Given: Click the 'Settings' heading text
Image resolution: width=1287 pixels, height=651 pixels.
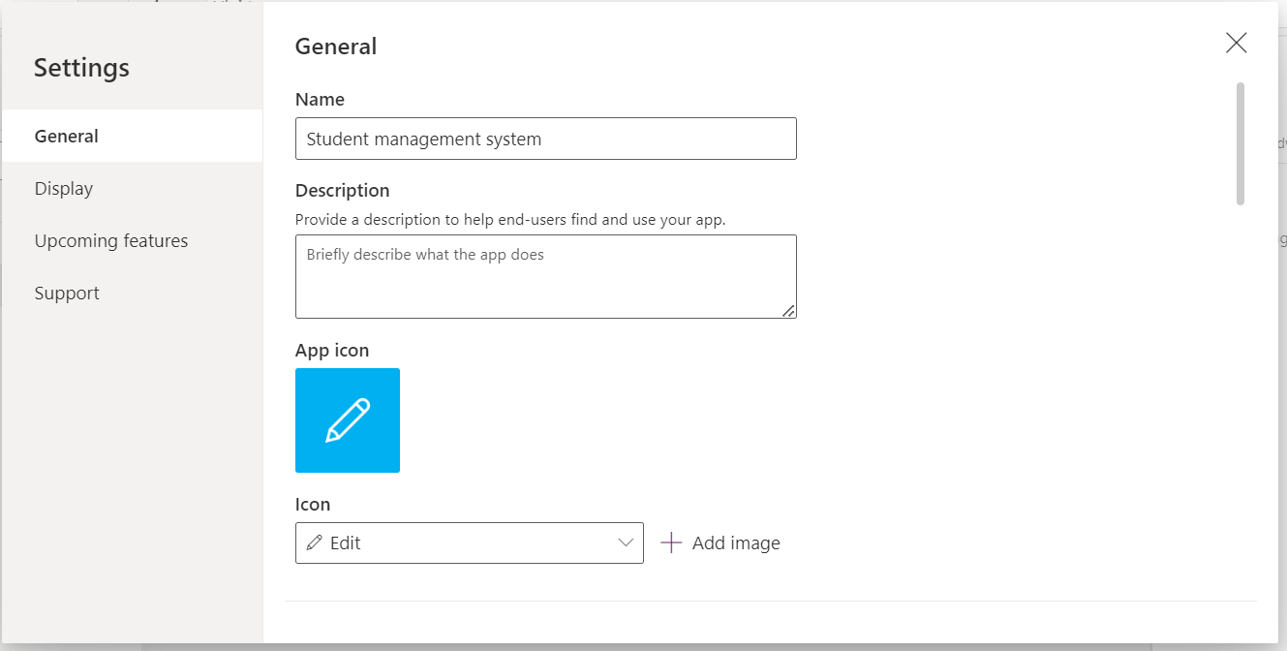Looking at the screenshot, I should 81,68.
